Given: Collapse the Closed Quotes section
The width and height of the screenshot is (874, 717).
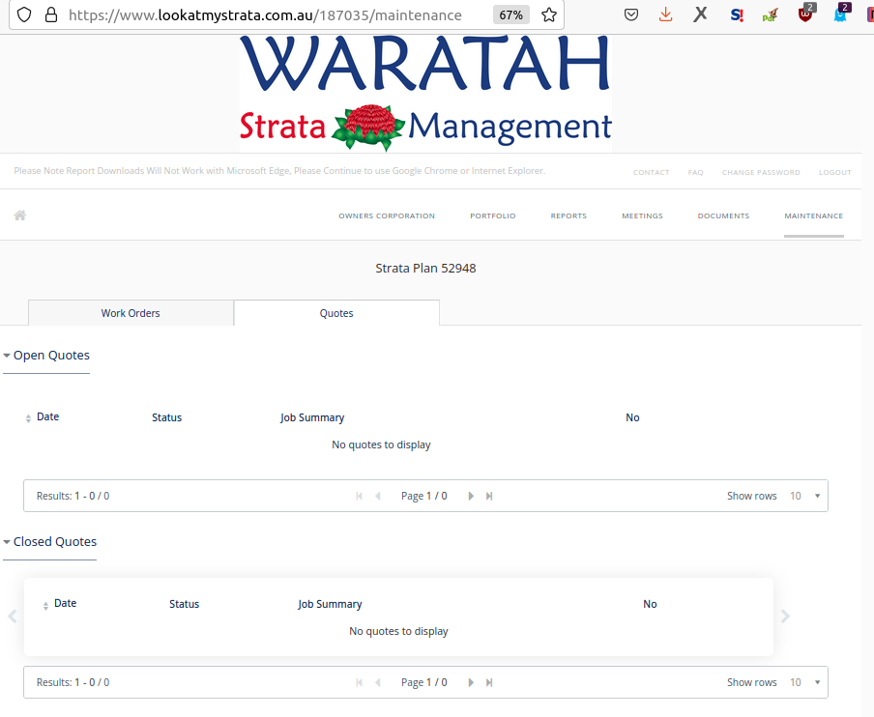Looking at the screenshot, I should [x=49, y=541].
